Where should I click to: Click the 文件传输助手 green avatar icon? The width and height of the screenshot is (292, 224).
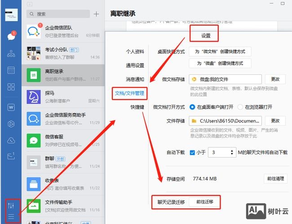click(34, 206)
